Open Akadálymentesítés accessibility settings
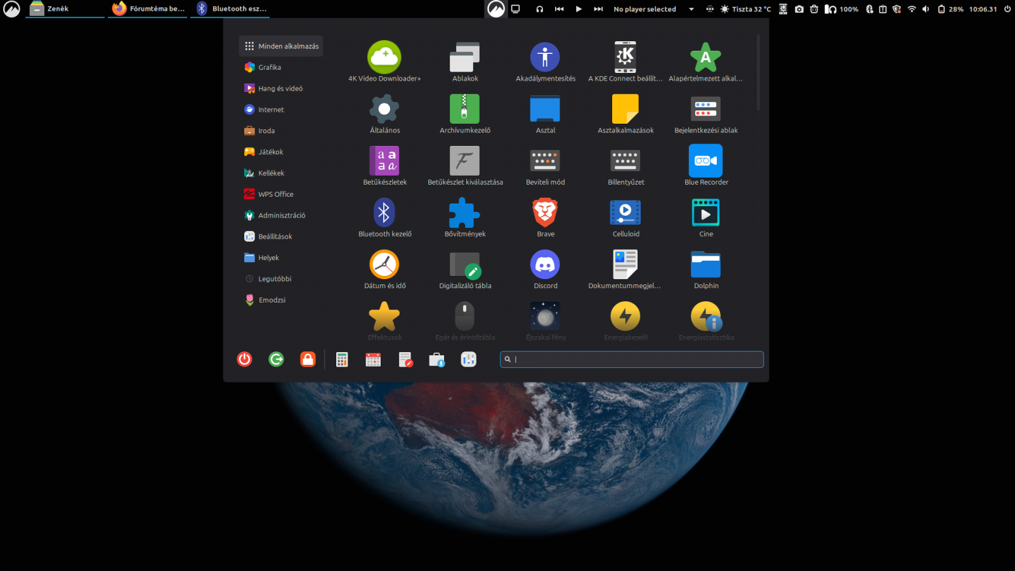 coord(546,62)
